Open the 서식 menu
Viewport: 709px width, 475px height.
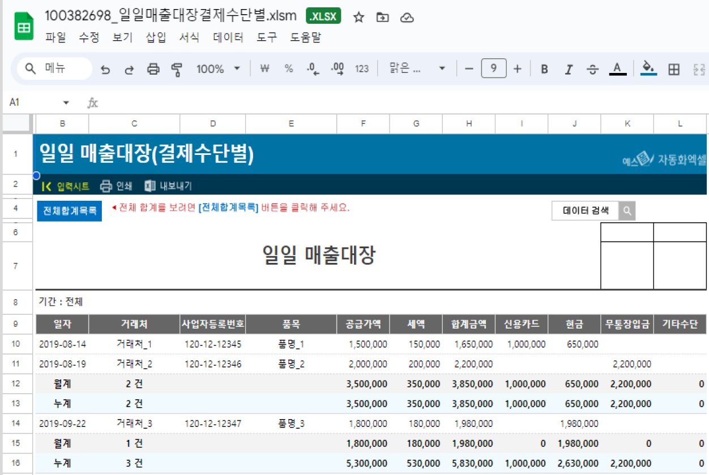tap(189, 38)
